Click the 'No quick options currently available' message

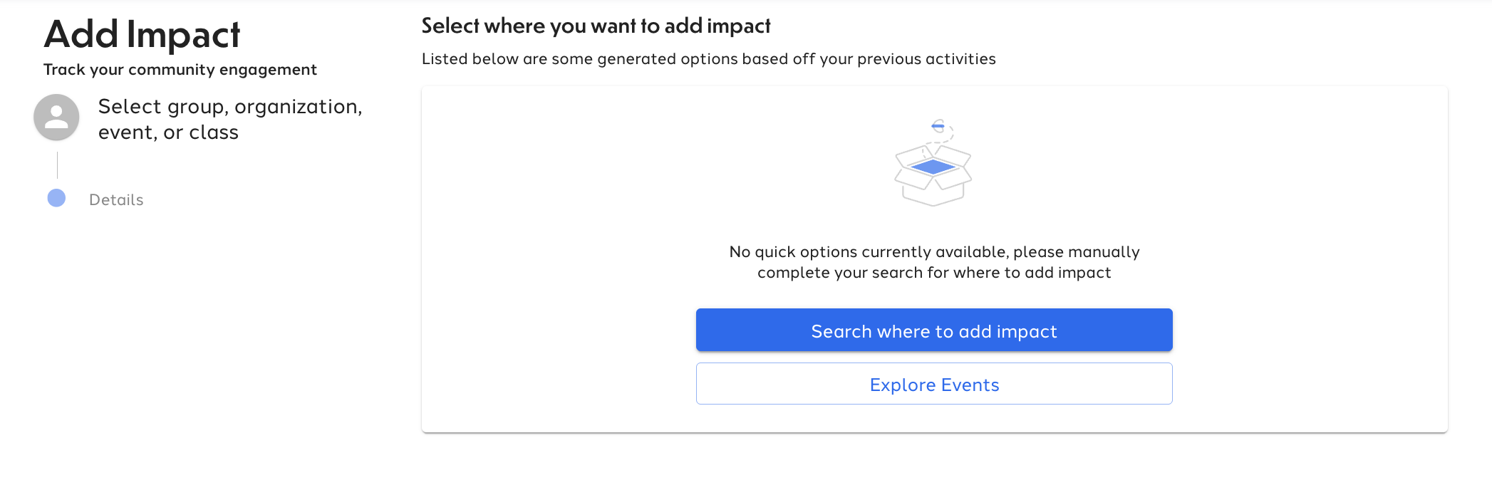click(934, 251)
